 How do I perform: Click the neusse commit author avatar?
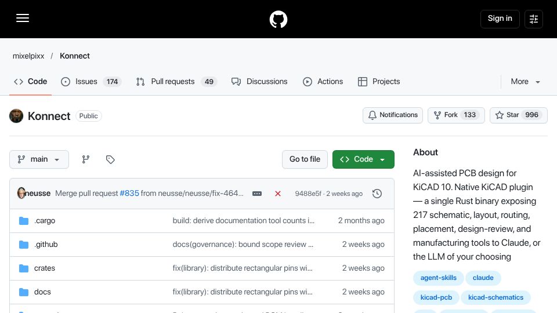pos(21,193)
